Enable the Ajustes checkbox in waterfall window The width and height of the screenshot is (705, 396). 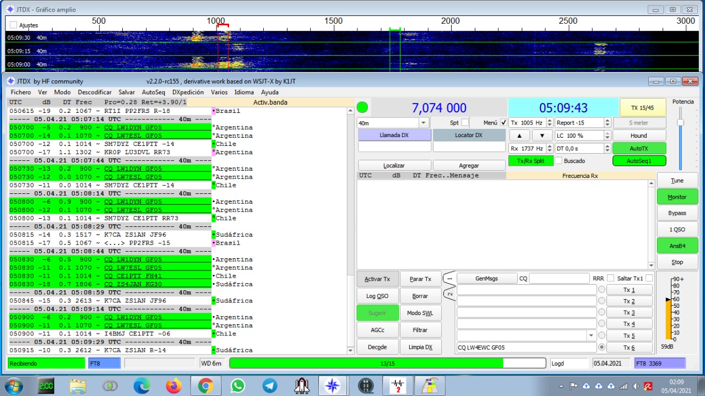pyautogui.click(x=14, y=25)
